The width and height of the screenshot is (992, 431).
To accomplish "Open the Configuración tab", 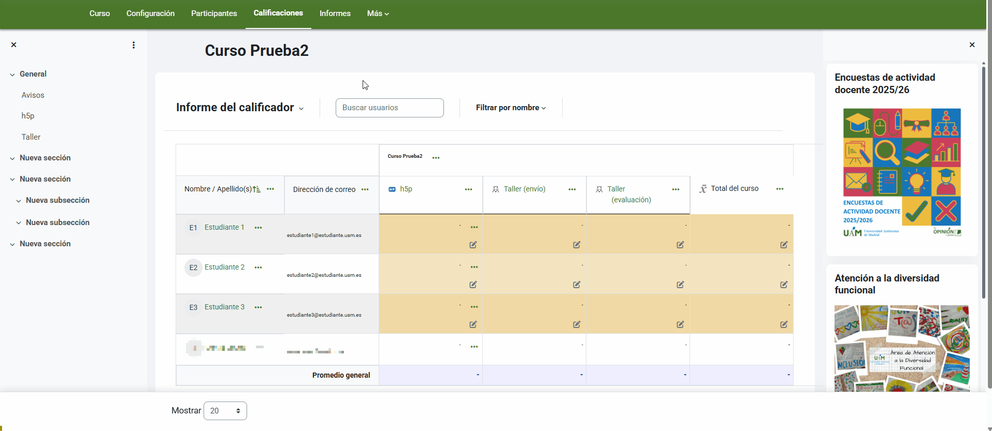I will [x=150, y=13].
